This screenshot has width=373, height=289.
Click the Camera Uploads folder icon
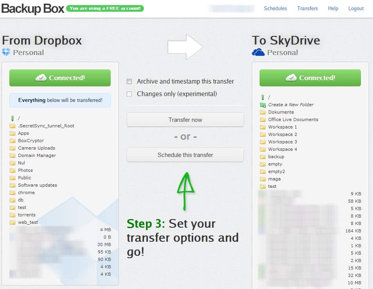coord(13,148)
